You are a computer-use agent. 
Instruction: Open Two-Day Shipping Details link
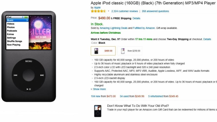coord(207,39)
